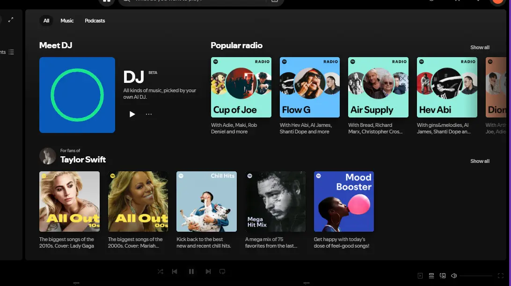Pause playback
This screenshot has width=511, height=286.
point(191,271)
